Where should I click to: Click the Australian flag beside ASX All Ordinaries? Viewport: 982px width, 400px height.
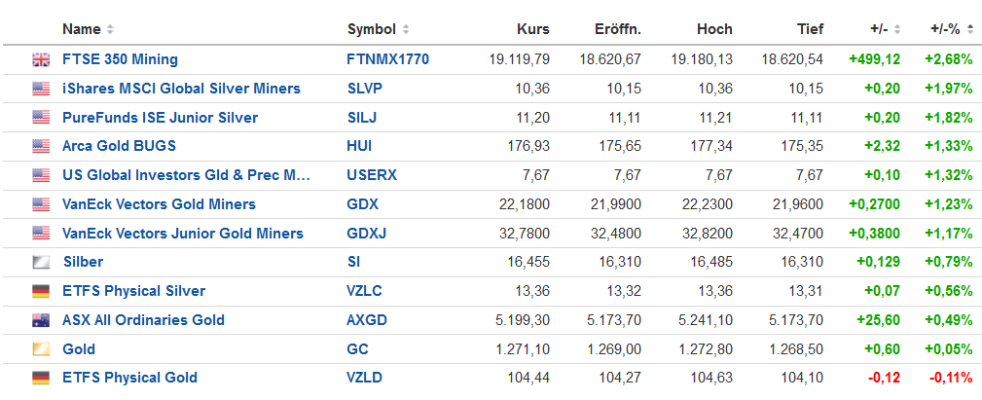(41, 320)
